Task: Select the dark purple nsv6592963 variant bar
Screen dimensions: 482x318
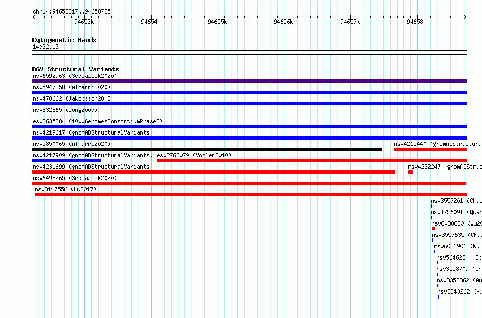Action: point(249,81)
